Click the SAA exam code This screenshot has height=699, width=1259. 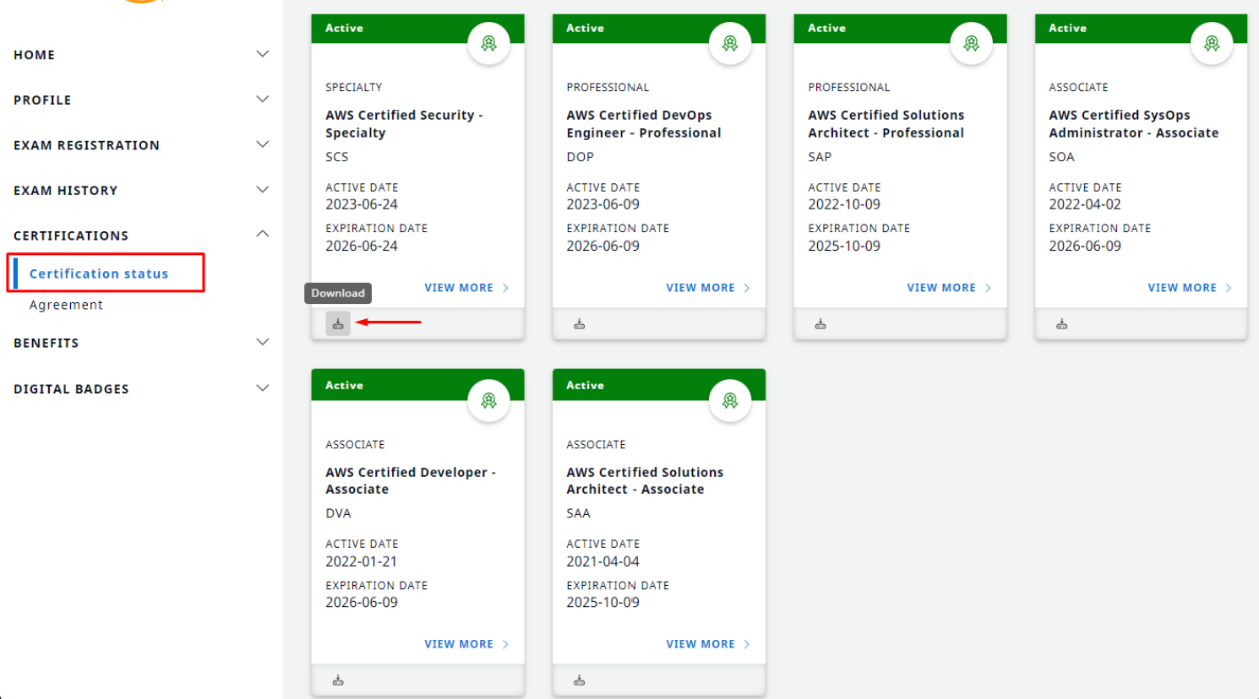click(x=579, y=513)
